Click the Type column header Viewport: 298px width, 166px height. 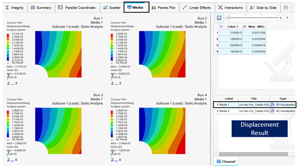(x=283, y=99)
